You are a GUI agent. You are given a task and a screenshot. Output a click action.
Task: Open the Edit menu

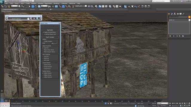(7, 4)
